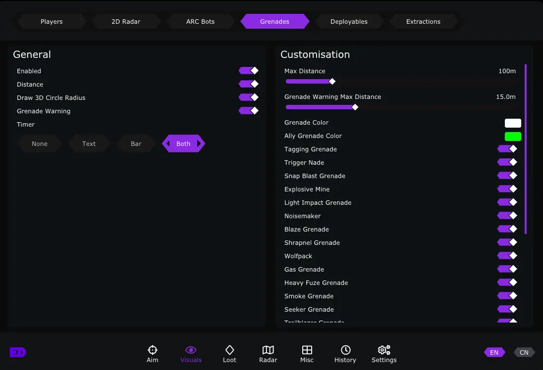The height and width of the screenshot is (370, 543).
Task: Open the Aim crosshair section
Action: [x=152, y=354]
